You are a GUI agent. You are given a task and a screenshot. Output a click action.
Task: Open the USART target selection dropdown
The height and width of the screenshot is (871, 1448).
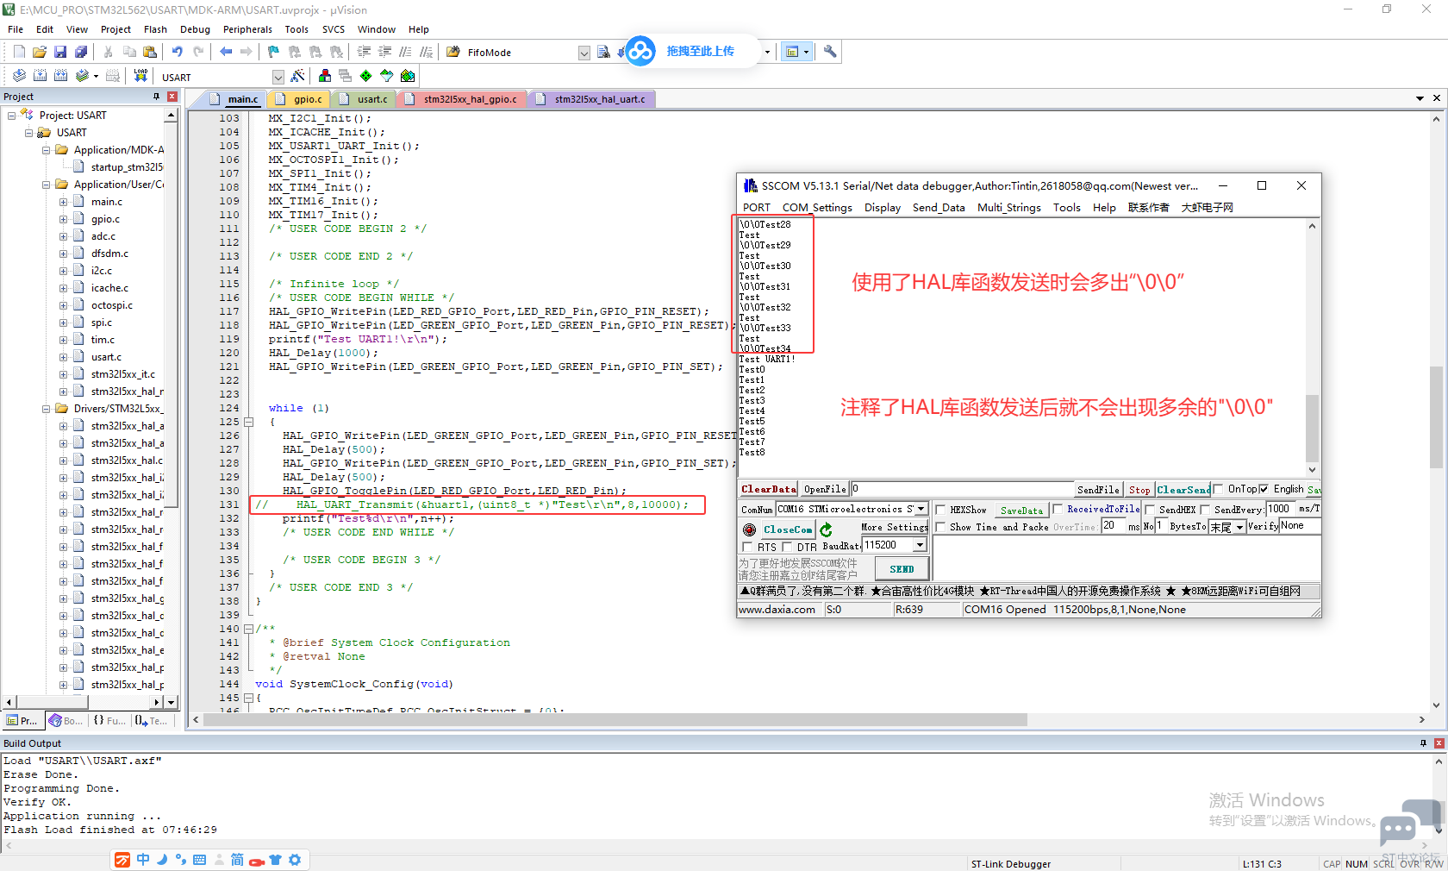coord(278,77)
